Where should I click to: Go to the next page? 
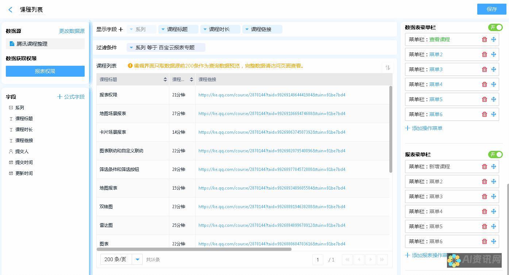pyautogui.click(x=371, y=260)
